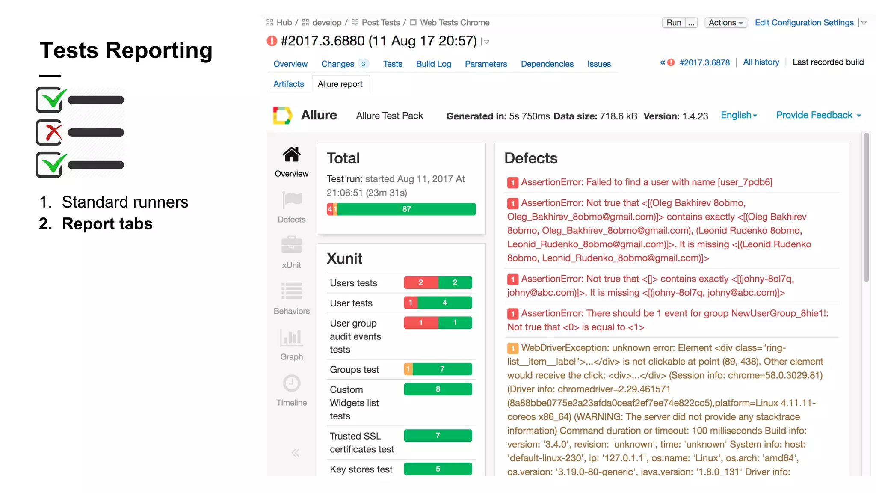Screen dimensions: 876x493
Task: Open the English language dropdown
Action: click(739, 115)
